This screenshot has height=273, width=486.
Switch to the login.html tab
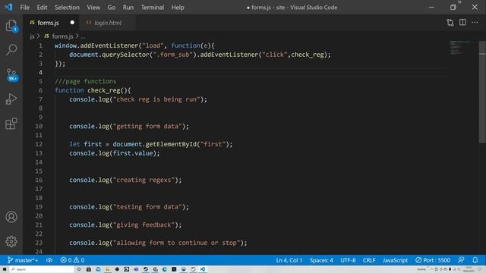point(107,23)
